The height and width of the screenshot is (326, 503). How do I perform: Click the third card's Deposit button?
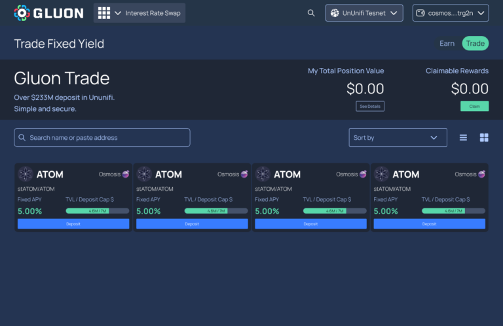pos(311,223)
